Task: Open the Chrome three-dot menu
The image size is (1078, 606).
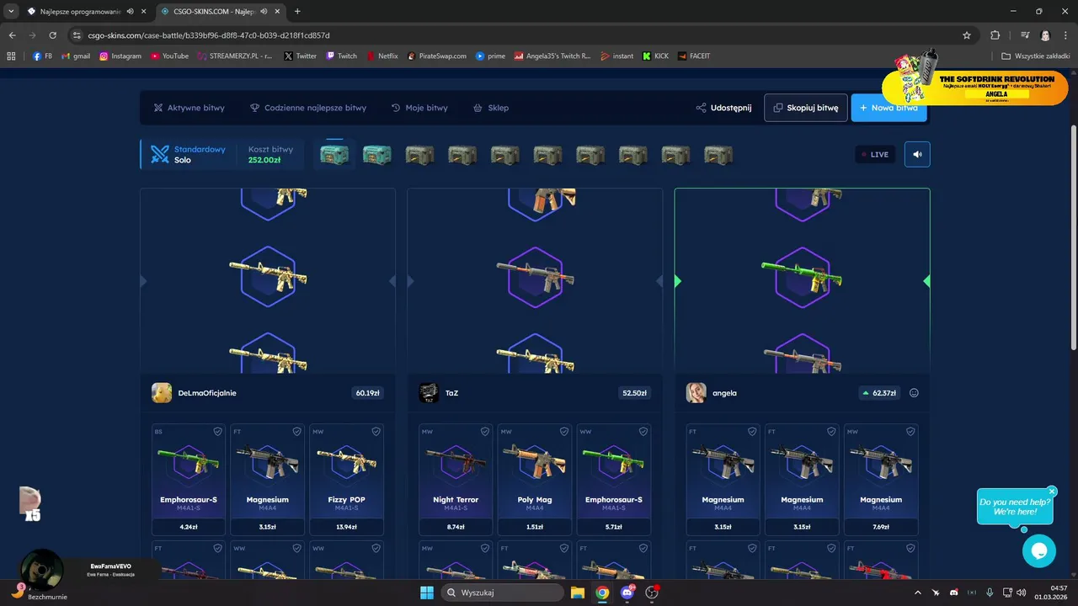Action: (1065, 35)
